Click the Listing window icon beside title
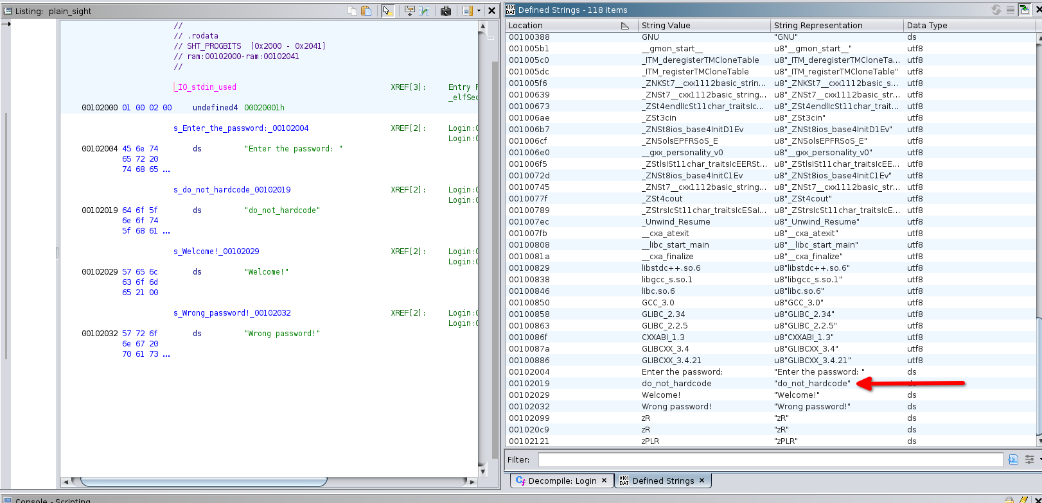This screenshot has width=1042, height=503. [x=8, y=11]
